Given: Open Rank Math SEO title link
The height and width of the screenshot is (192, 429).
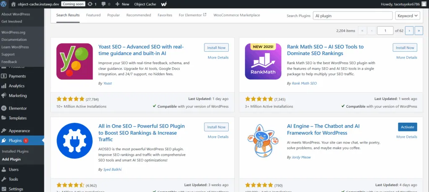Looking at the screenshot, I should click(x=325, y=50).
